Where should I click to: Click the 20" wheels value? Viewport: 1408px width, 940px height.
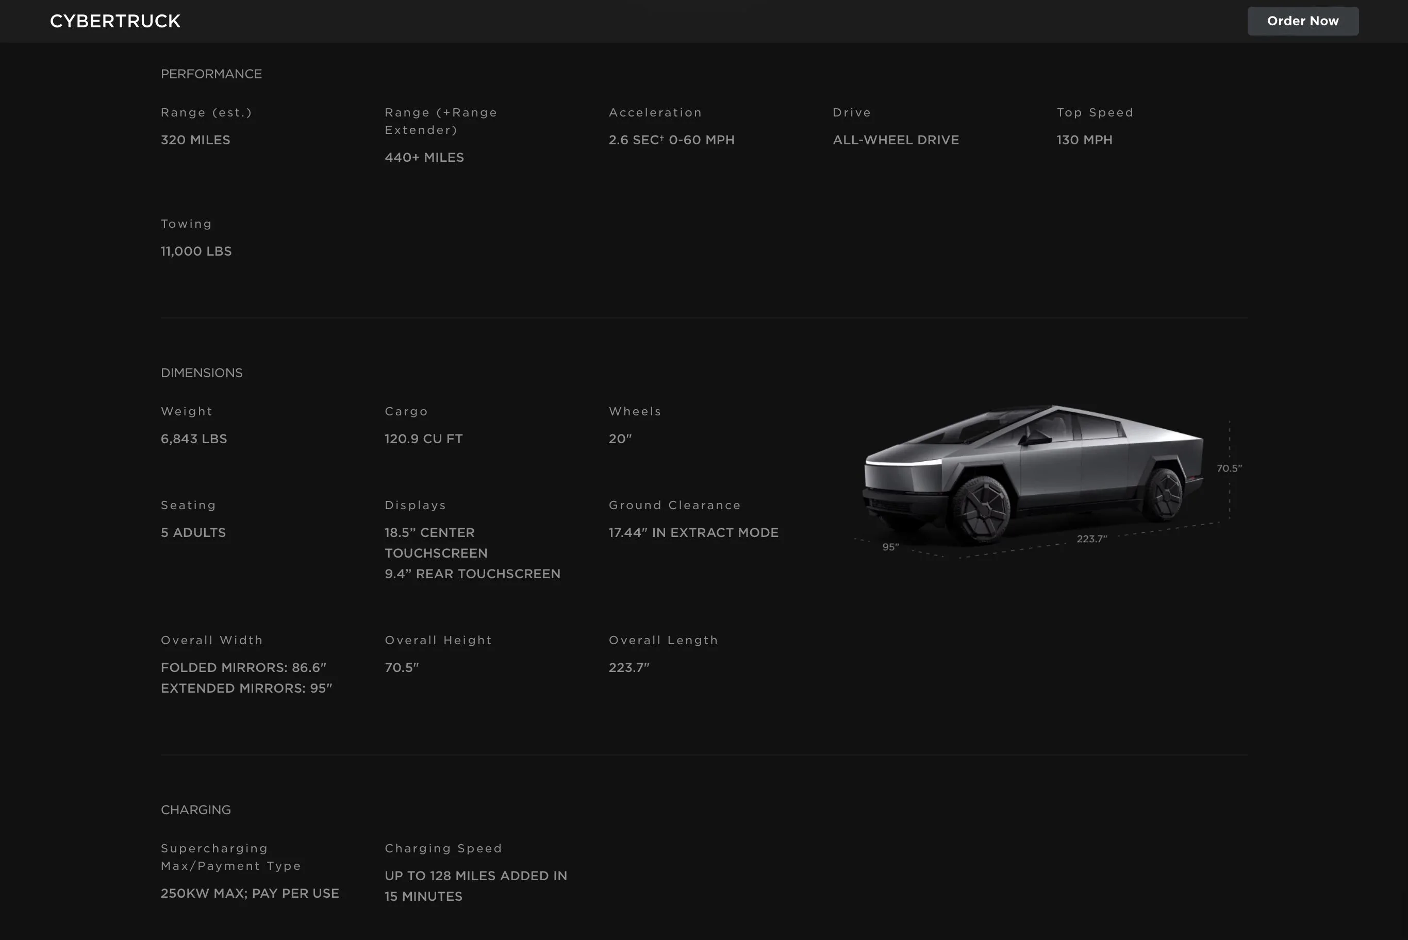(620, 439)
